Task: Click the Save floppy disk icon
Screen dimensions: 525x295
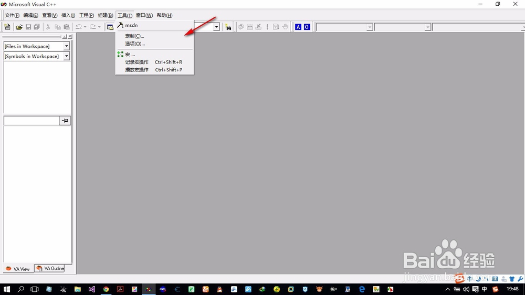Action: tap(28, 27)
